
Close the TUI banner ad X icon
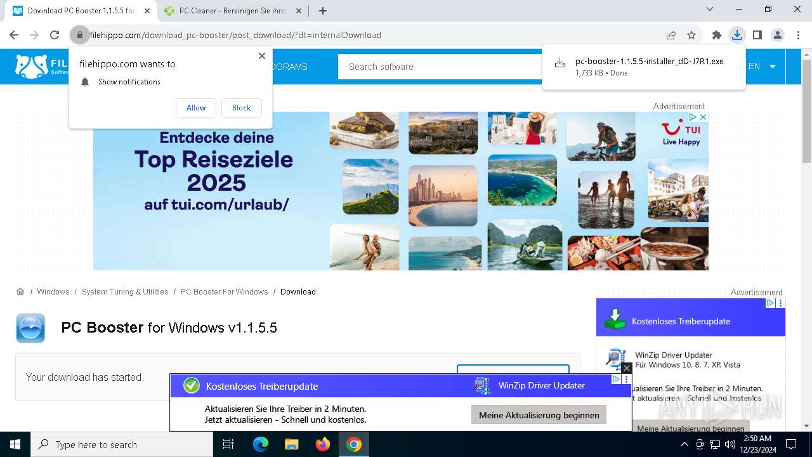point(703,117)
